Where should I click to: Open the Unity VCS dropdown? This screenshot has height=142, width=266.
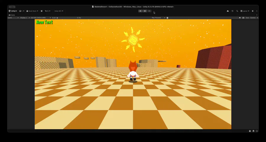59,11
